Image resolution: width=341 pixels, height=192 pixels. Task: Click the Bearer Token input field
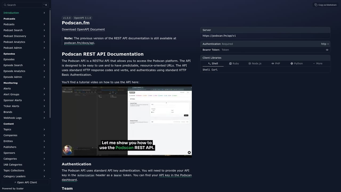click(x=273, y=50)
